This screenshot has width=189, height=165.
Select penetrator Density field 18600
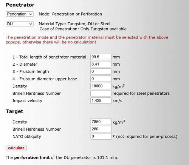pyautogui.click(x=101, y=86)
